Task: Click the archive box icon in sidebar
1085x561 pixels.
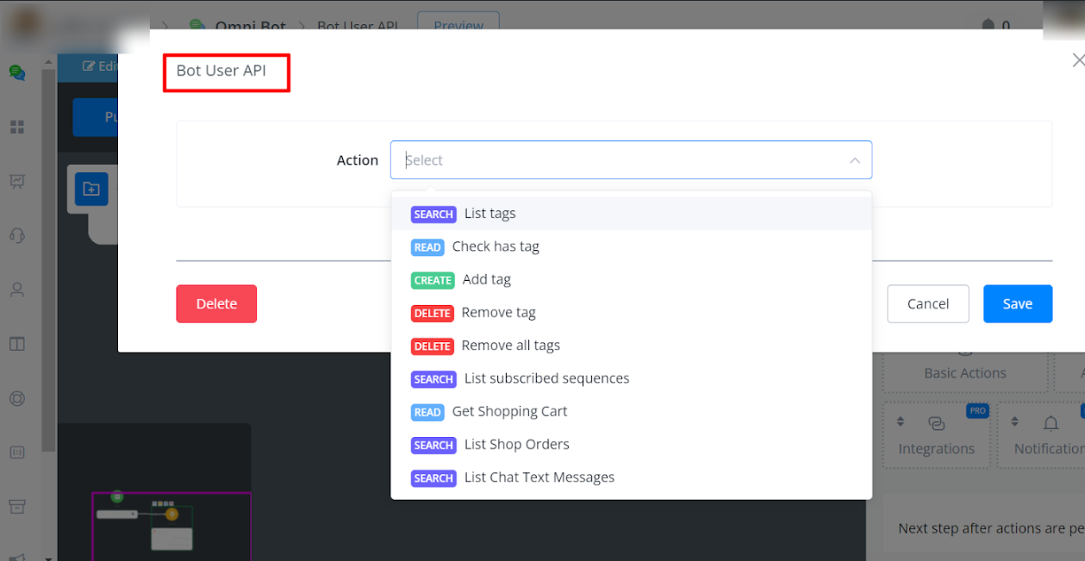Action: [x=17, y=506]
